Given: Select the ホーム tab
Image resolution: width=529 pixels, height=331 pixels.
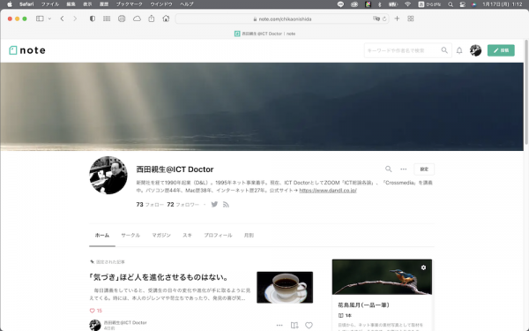Looking at the screenshot, I should 102,235.
